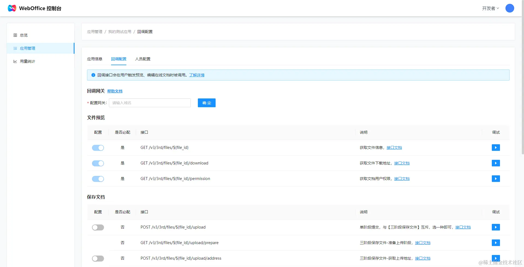The image size is (524, 267).
Task: Click the WebOffice 控制台 title
Action: pos(40,8)
